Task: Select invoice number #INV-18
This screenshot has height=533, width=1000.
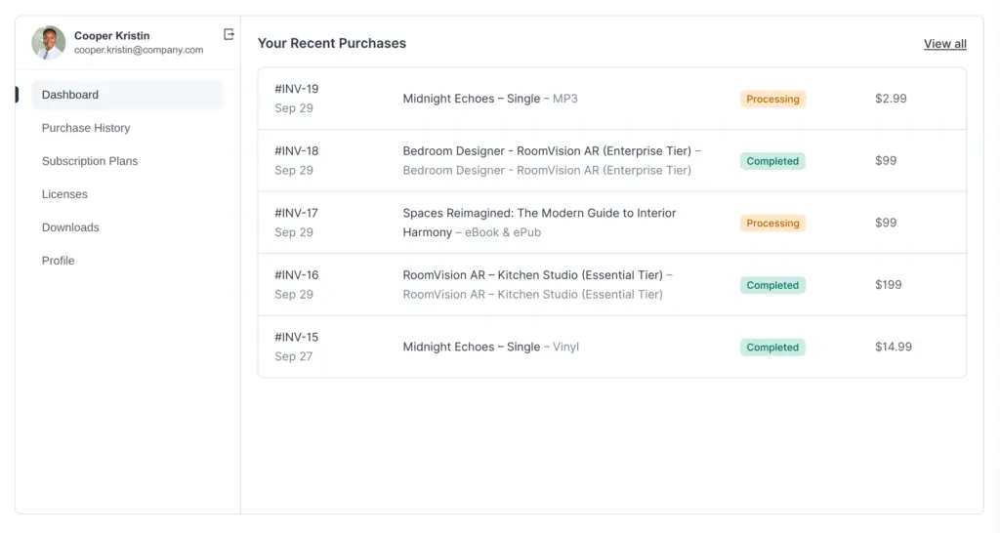Action: coord(297,151)
